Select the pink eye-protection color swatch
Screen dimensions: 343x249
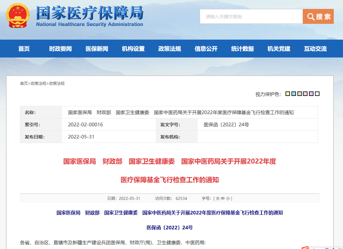tap(306, 94)
